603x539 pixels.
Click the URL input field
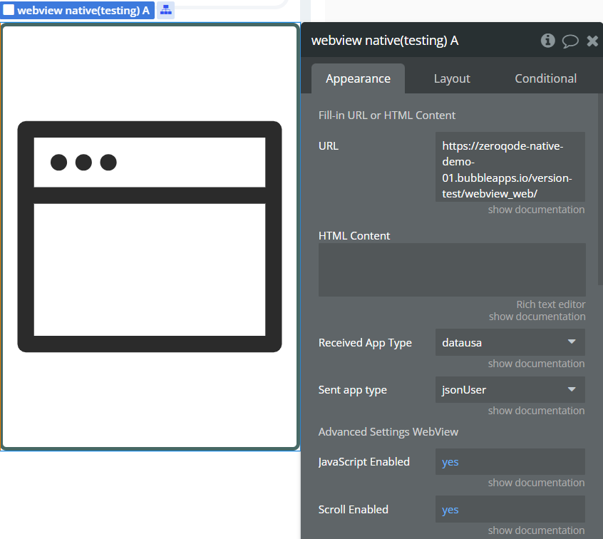point(510,167)
